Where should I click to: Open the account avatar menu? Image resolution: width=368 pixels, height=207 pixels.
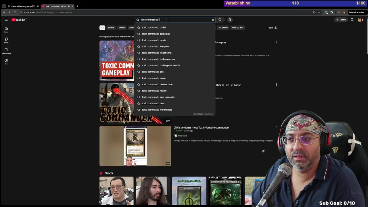[360, 20]
